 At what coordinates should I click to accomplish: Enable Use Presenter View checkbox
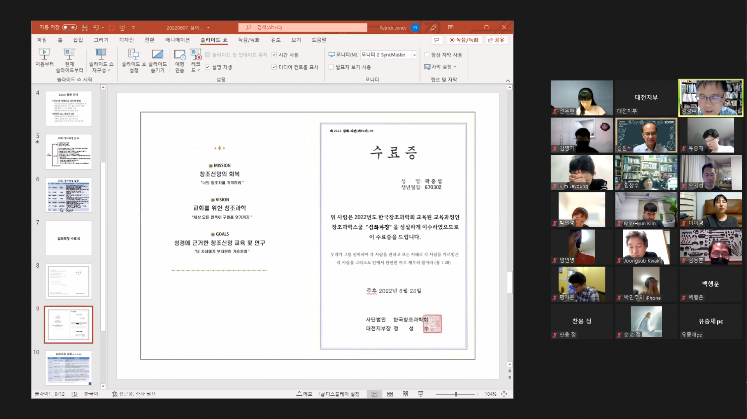331,67
